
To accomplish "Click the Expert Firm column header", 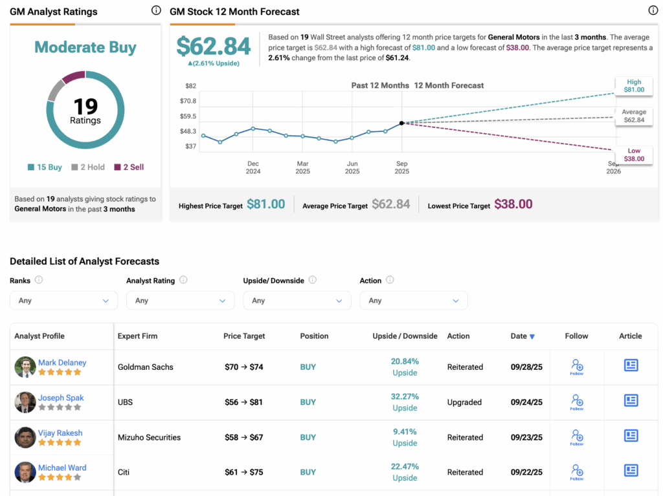I will 137,336.
